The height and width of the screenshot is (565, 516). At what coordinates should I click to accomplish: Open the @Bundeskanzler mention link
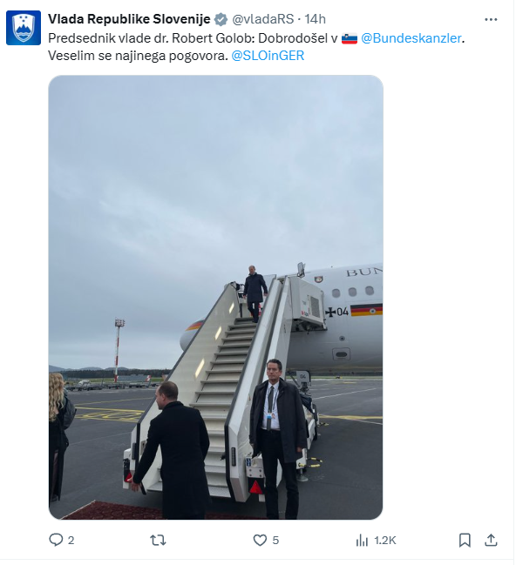coord(411,38)
